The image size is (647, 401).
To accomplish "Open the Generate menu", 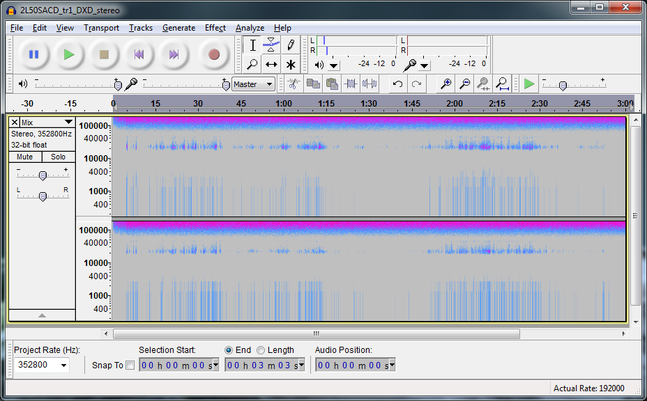I will [x=178, y=28].
